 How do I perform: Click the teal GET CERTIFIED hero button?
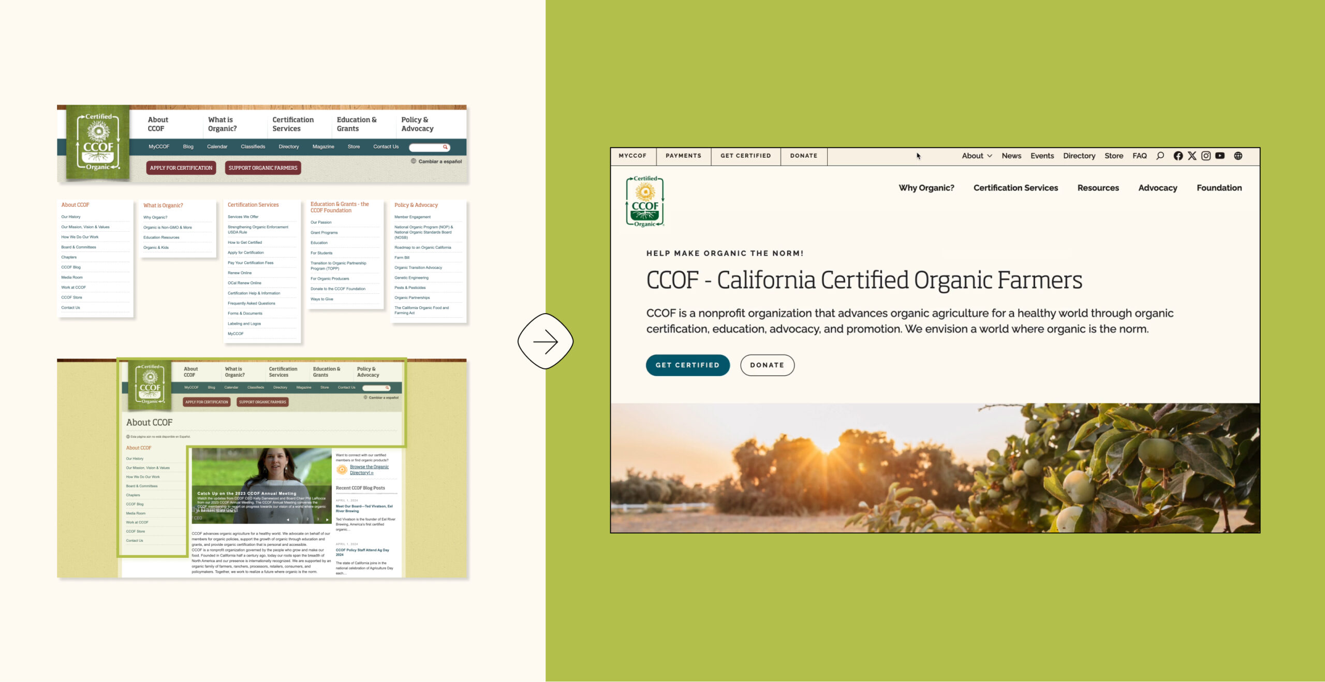coord(687,365)
